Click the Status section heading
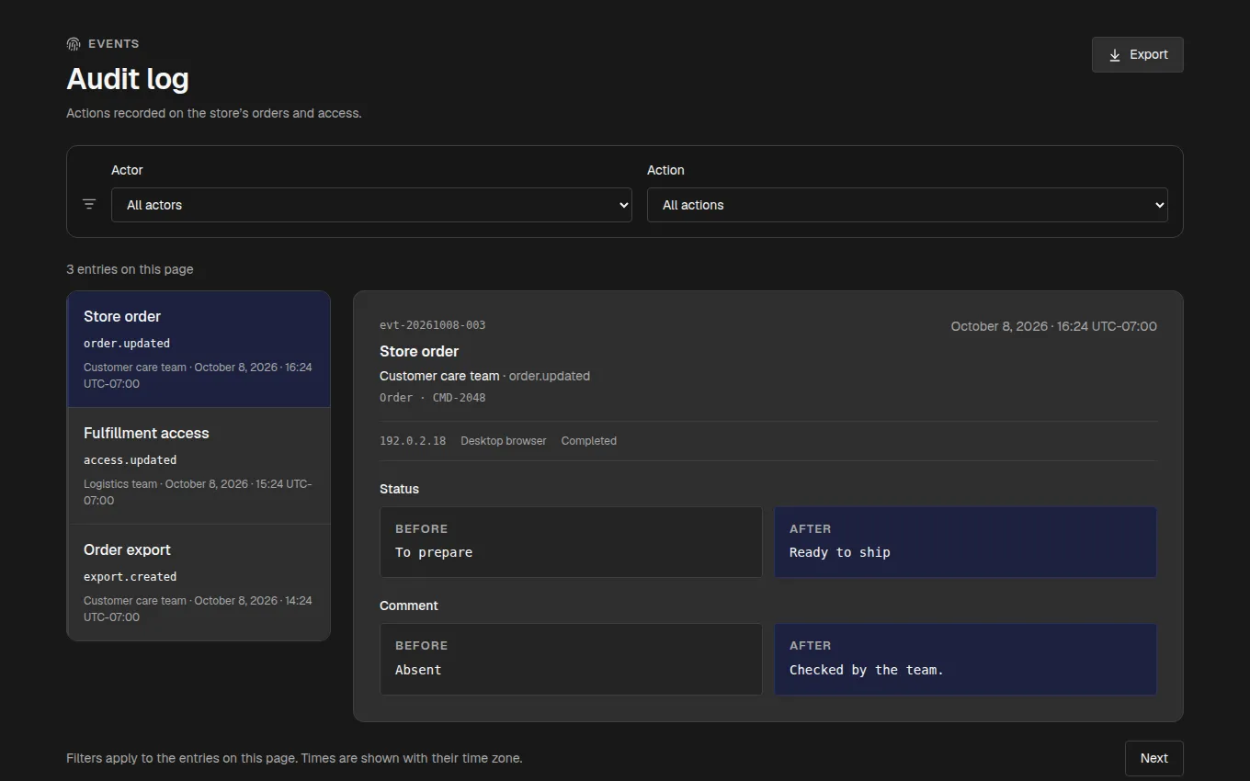The image size is (1250, 781). (399, 489)
